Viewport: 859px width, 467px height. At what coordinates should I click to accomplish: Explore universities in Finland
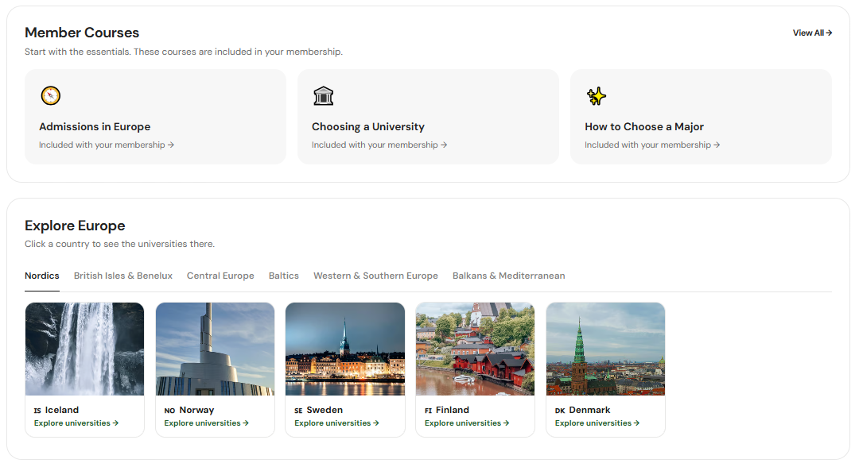[x=467, y=423]
